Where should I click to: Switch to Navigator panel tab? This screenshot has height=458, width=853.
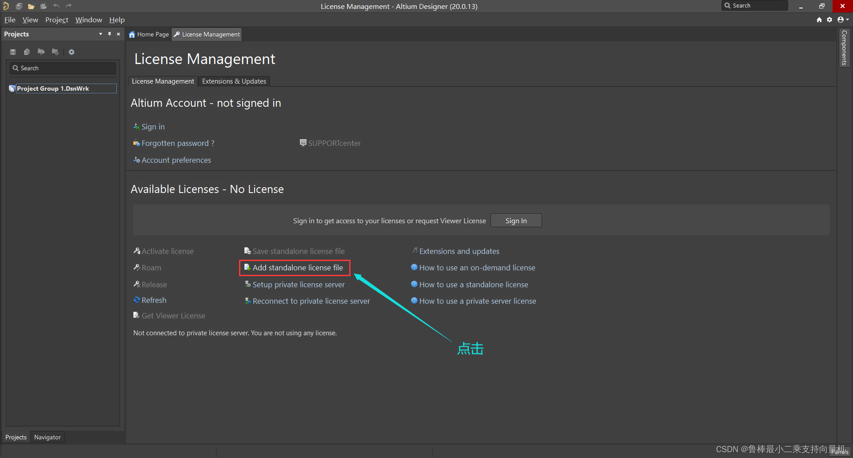pyautogui.click(x=48, y=437)
